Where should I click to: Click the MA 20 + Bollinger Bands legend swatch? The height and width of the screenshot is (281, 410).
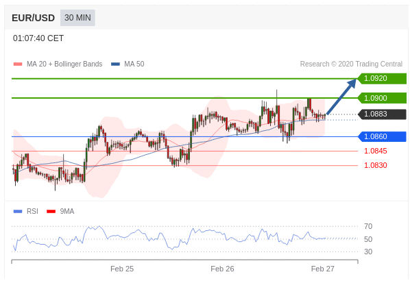[x=18, y=64]
